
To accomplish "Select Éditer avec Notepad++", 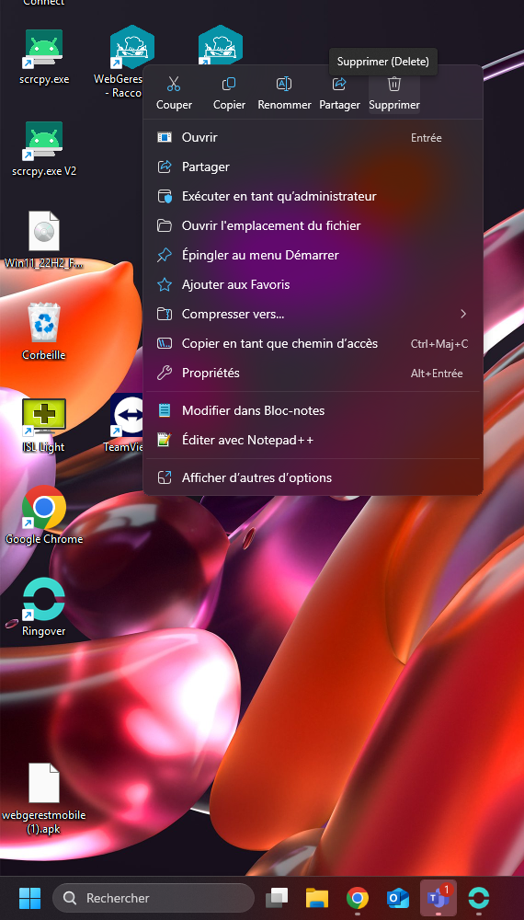I will coord(313,440).
